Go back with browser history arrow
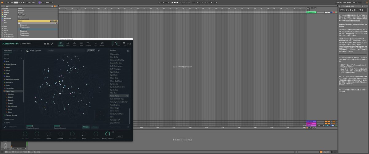Screen dimensions: 369x154 point(2,6)
